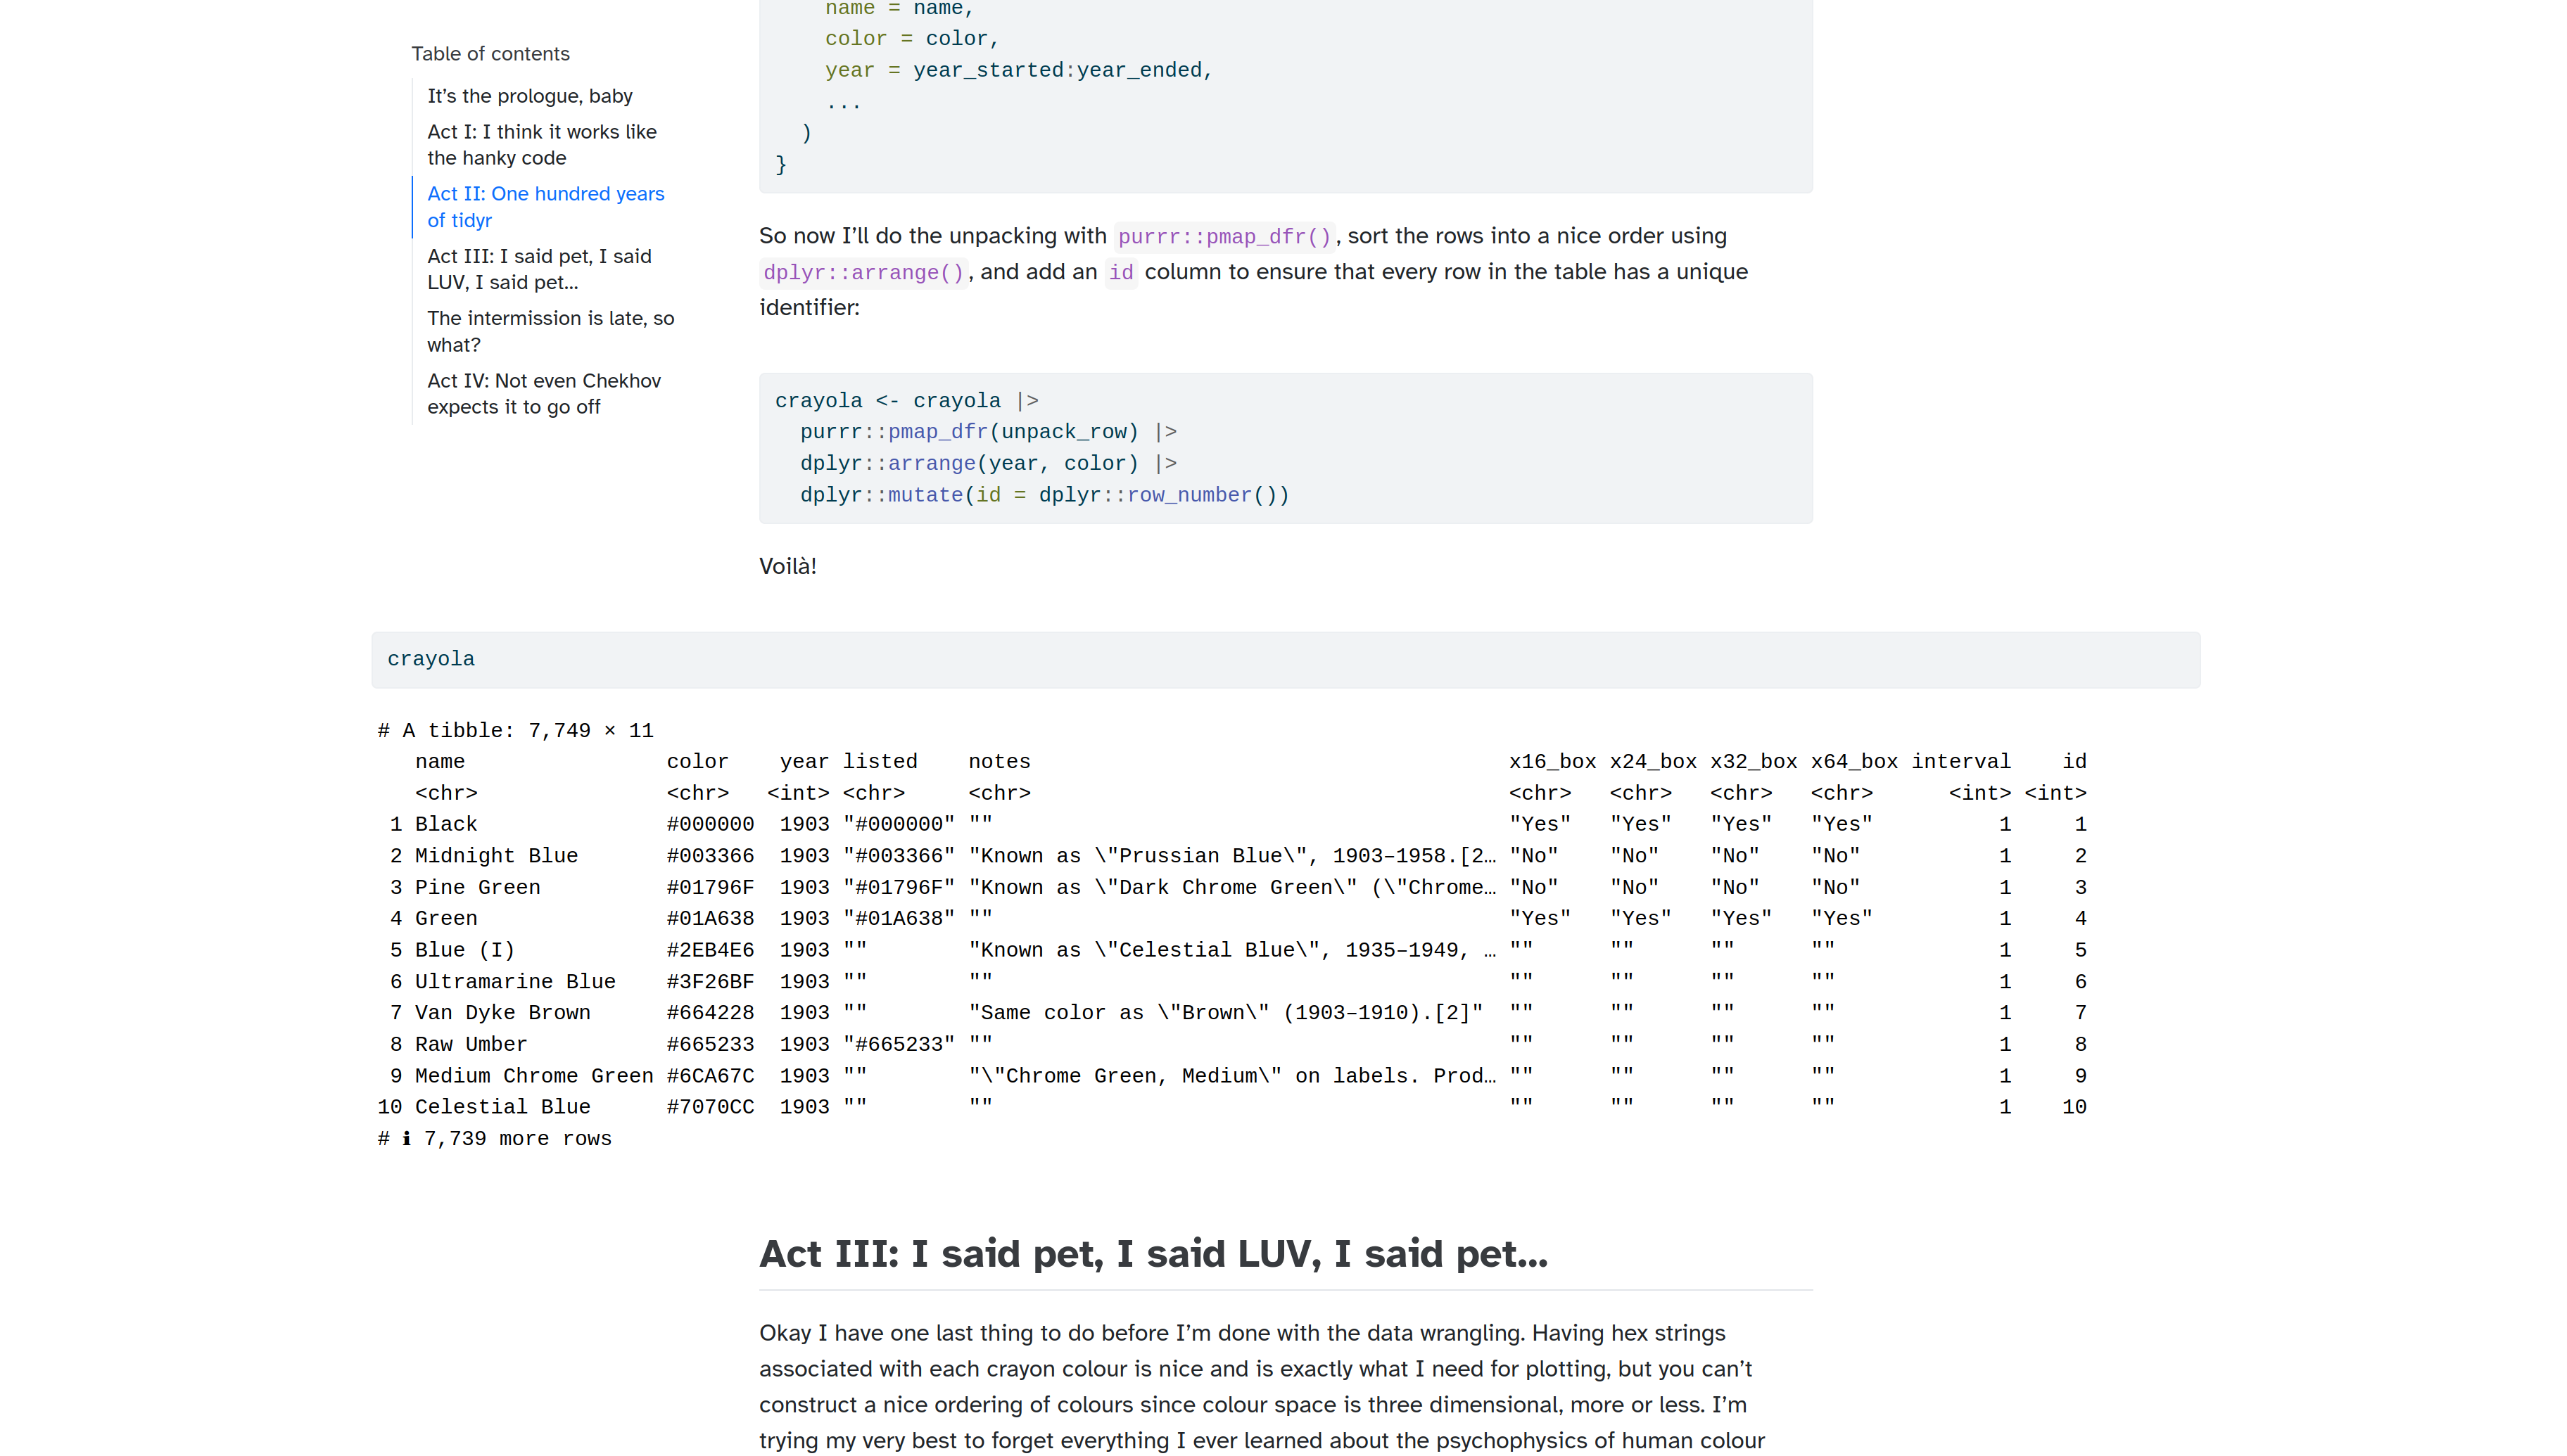
Task: Click the Act III section heading
Action: pyautogui.click(x=1153, y=1254)
